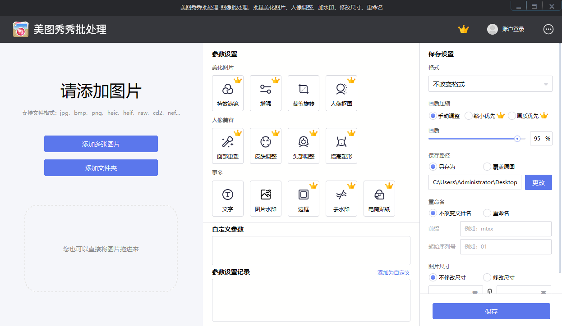The image size is (562, 326).
Task: Click the 添加为自定义 link
Action: [394, 272]
